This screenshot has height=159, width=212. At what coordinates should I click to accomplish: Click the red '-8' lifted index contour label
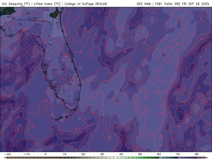pos(18,117)
